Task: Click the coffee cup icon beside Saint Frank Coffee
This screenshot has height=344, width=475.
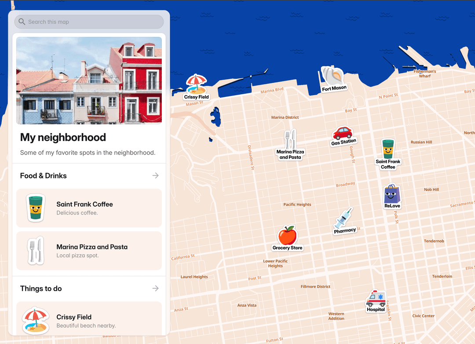Action: pos(36,208)
